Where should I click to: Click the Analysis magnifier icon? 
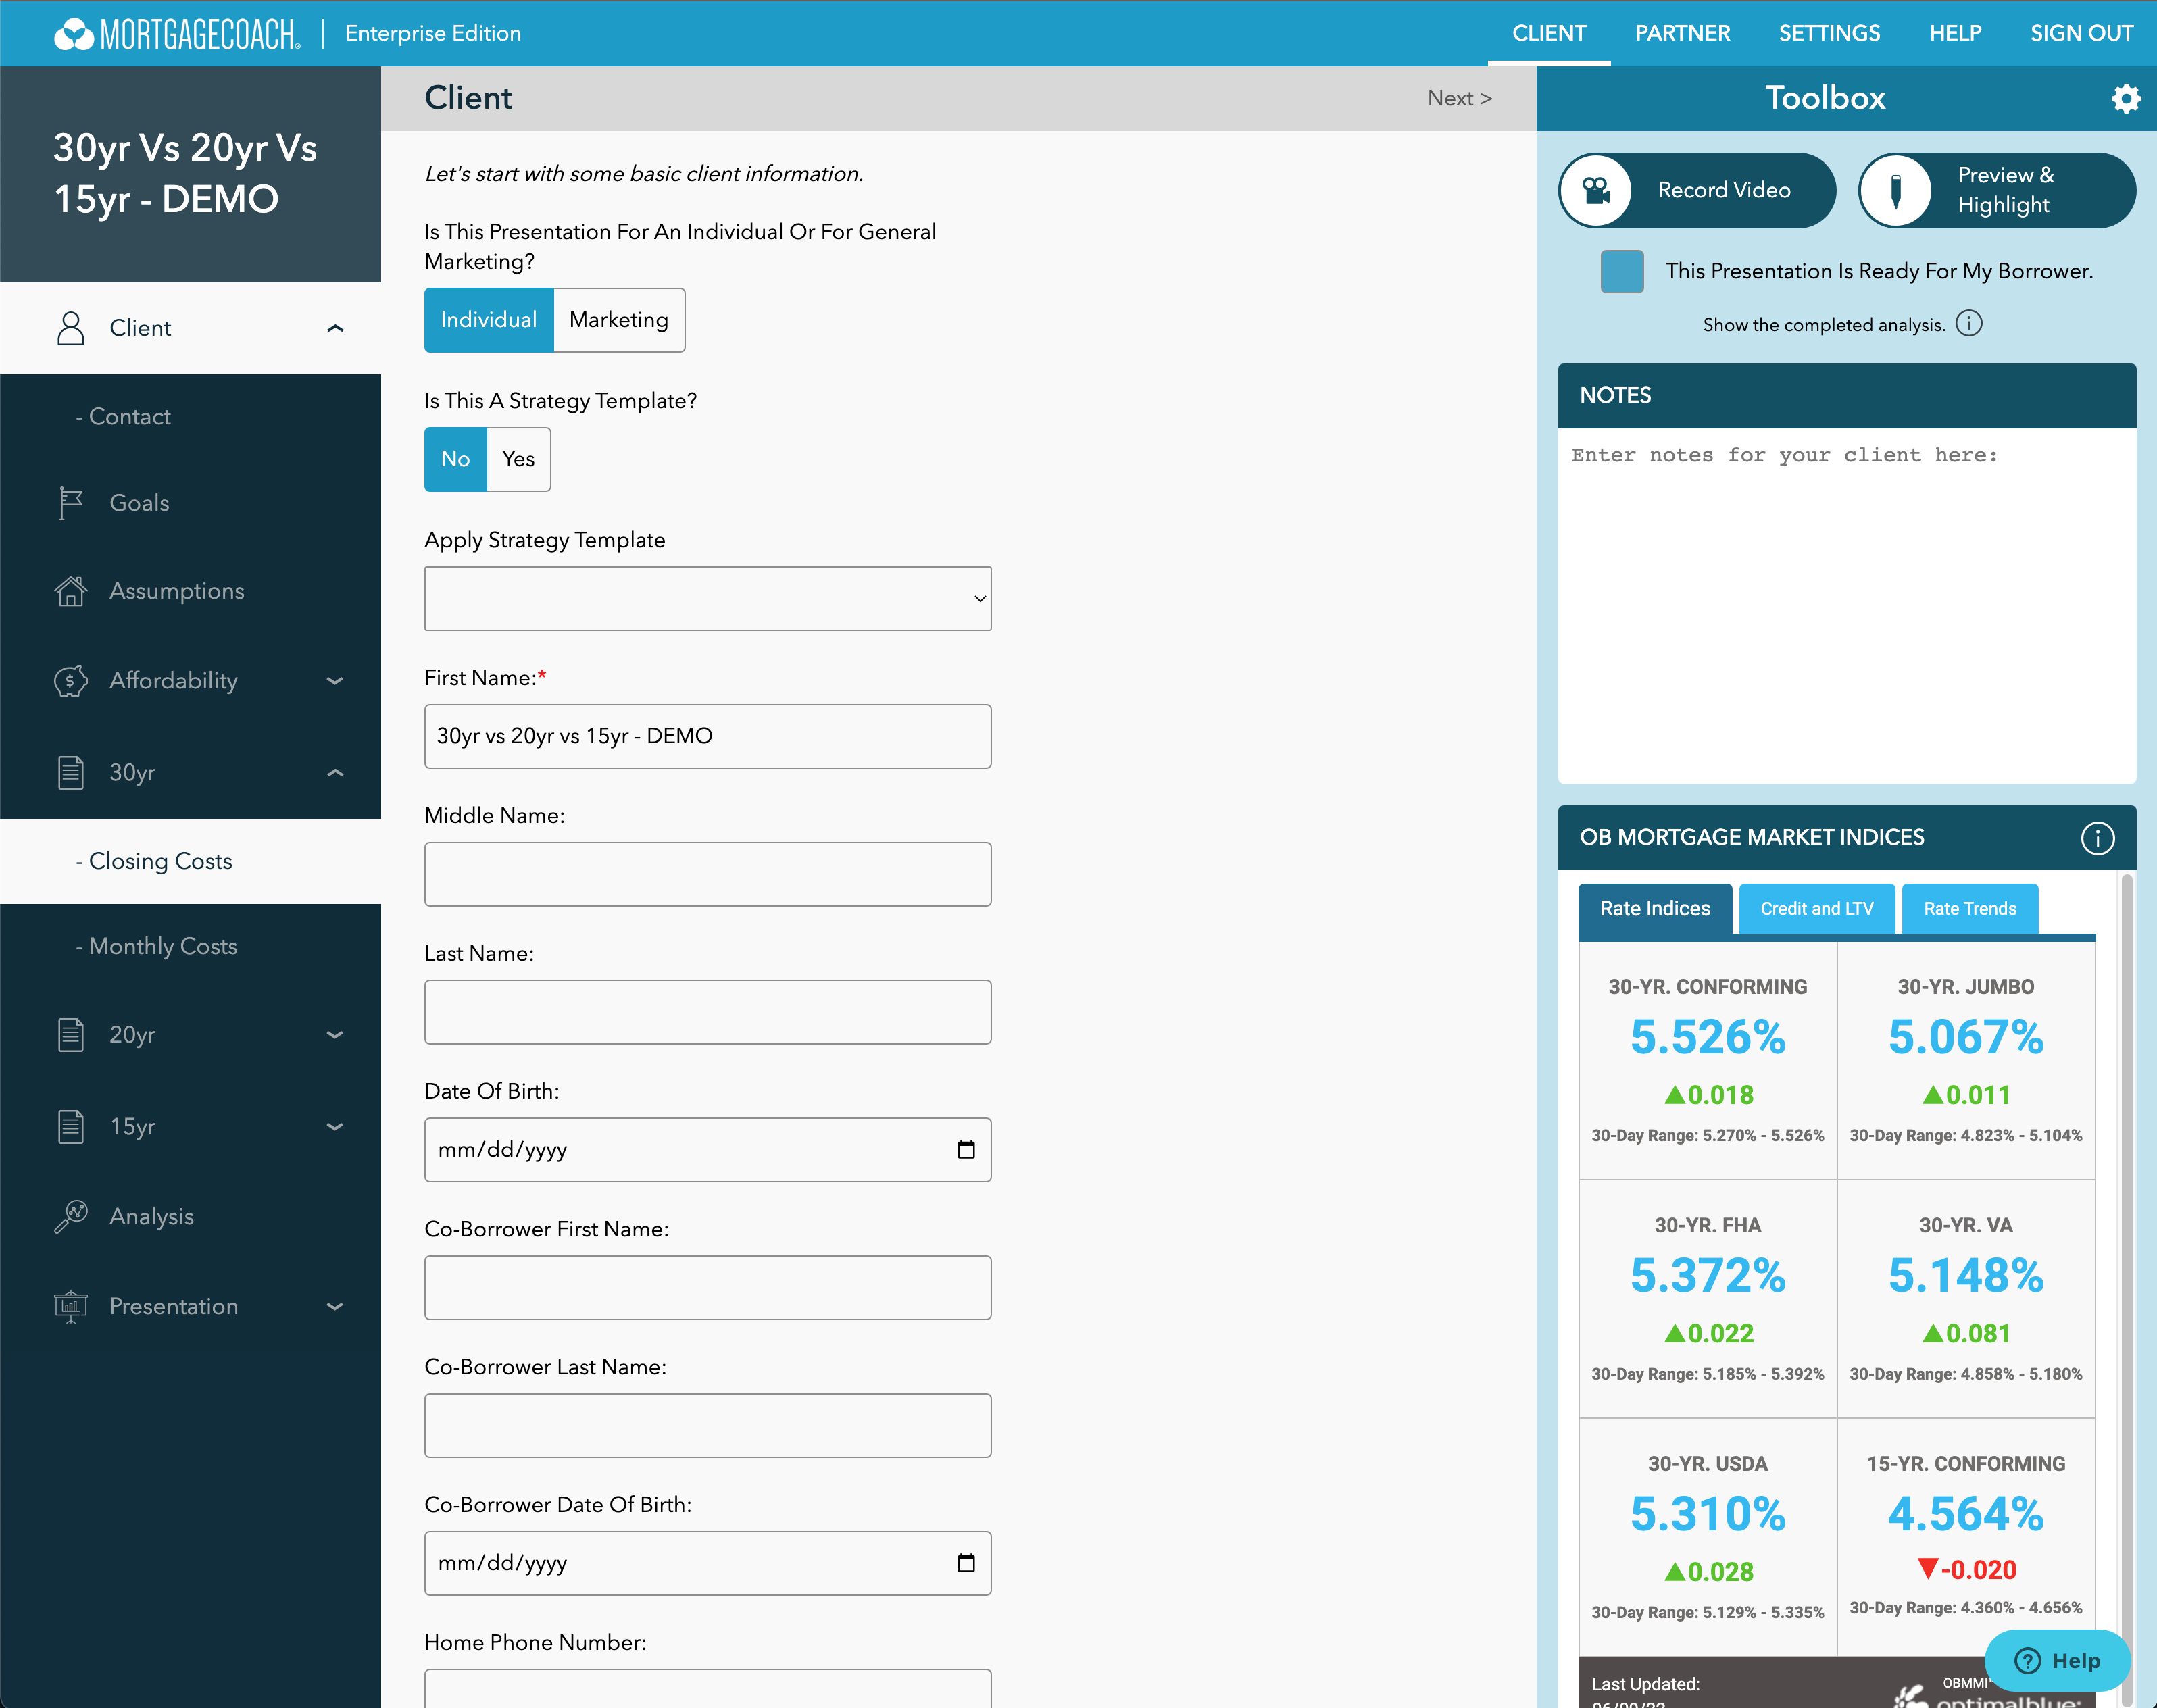71,1217
